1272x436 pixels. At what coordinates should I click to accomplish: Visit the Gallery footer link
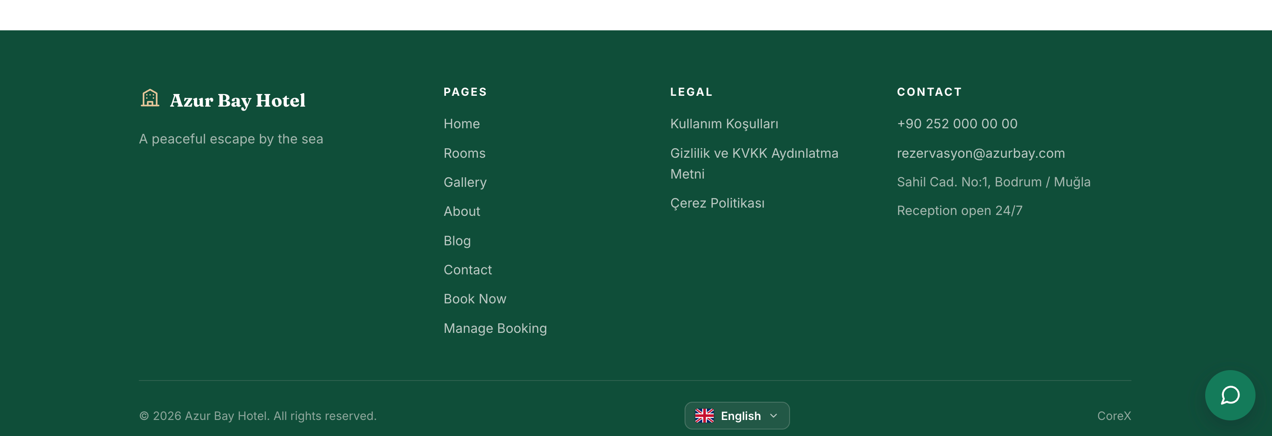[x=465, y=182]
